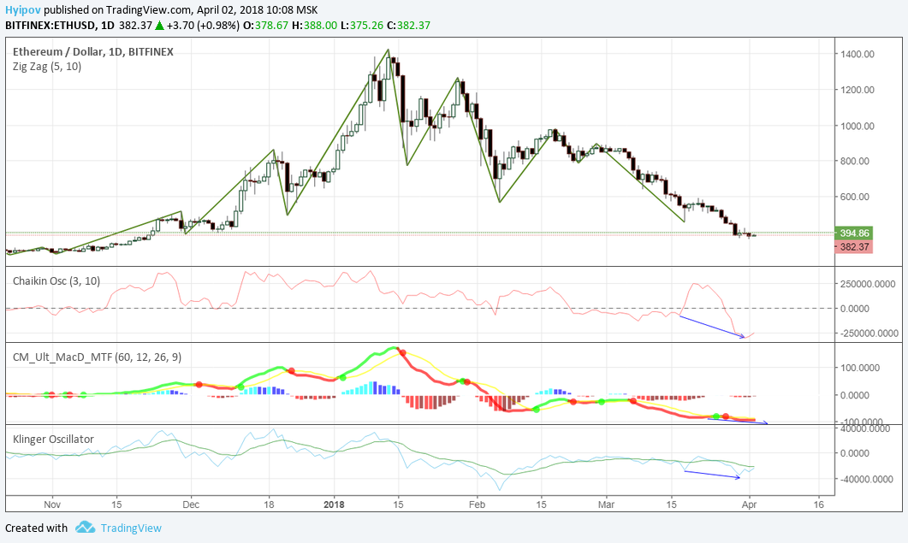This screenshot has height=543, width=908.
Task: Click the TradingView logo icon
Action: (x=85, y=528)
